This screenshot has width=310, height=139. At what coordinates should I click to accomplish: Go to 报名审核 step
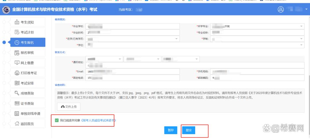click(x=28, y=53)
